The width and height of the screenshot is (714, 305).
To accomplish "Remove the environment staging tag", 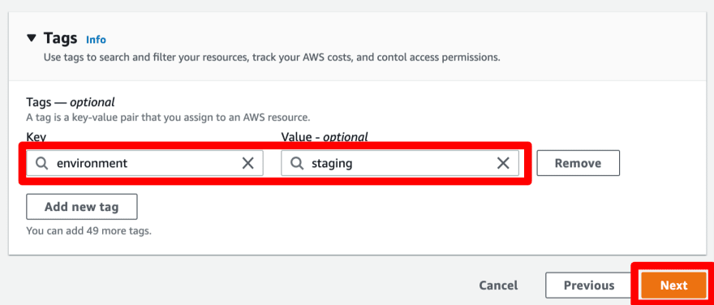I will click(x=579, y=163).
